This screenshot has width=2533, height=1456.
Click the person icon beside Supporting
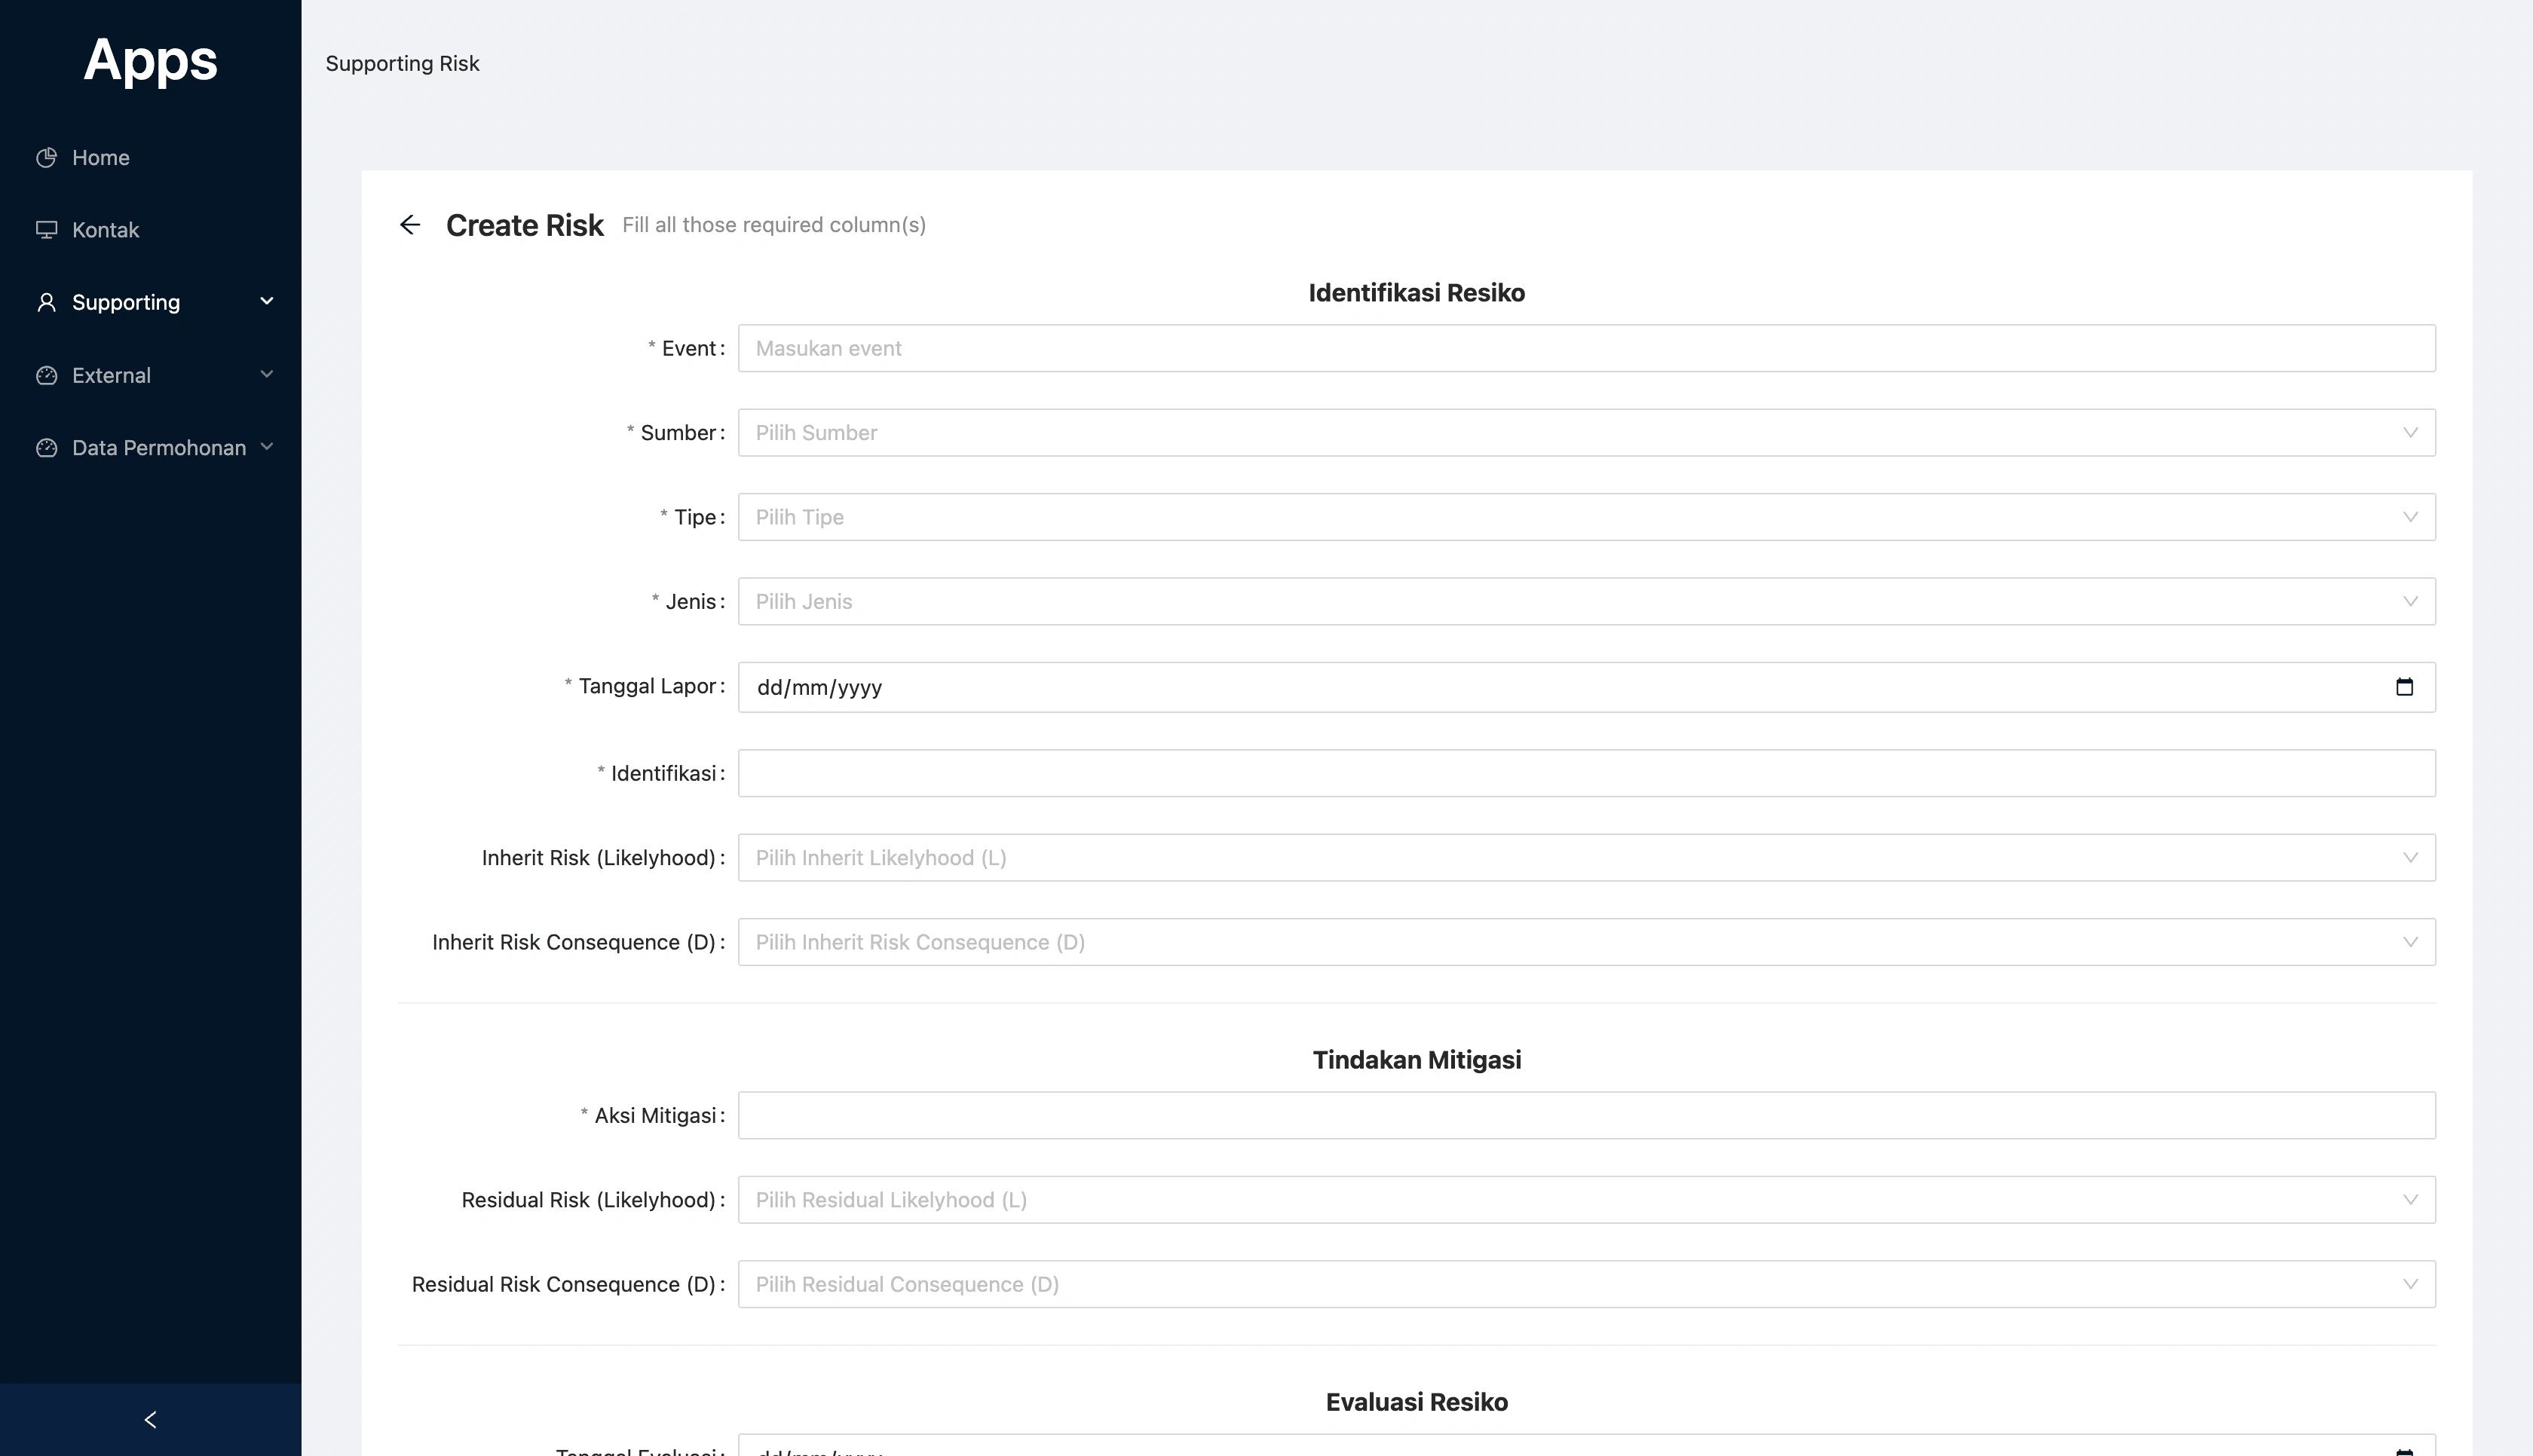[x=47, y=301]
